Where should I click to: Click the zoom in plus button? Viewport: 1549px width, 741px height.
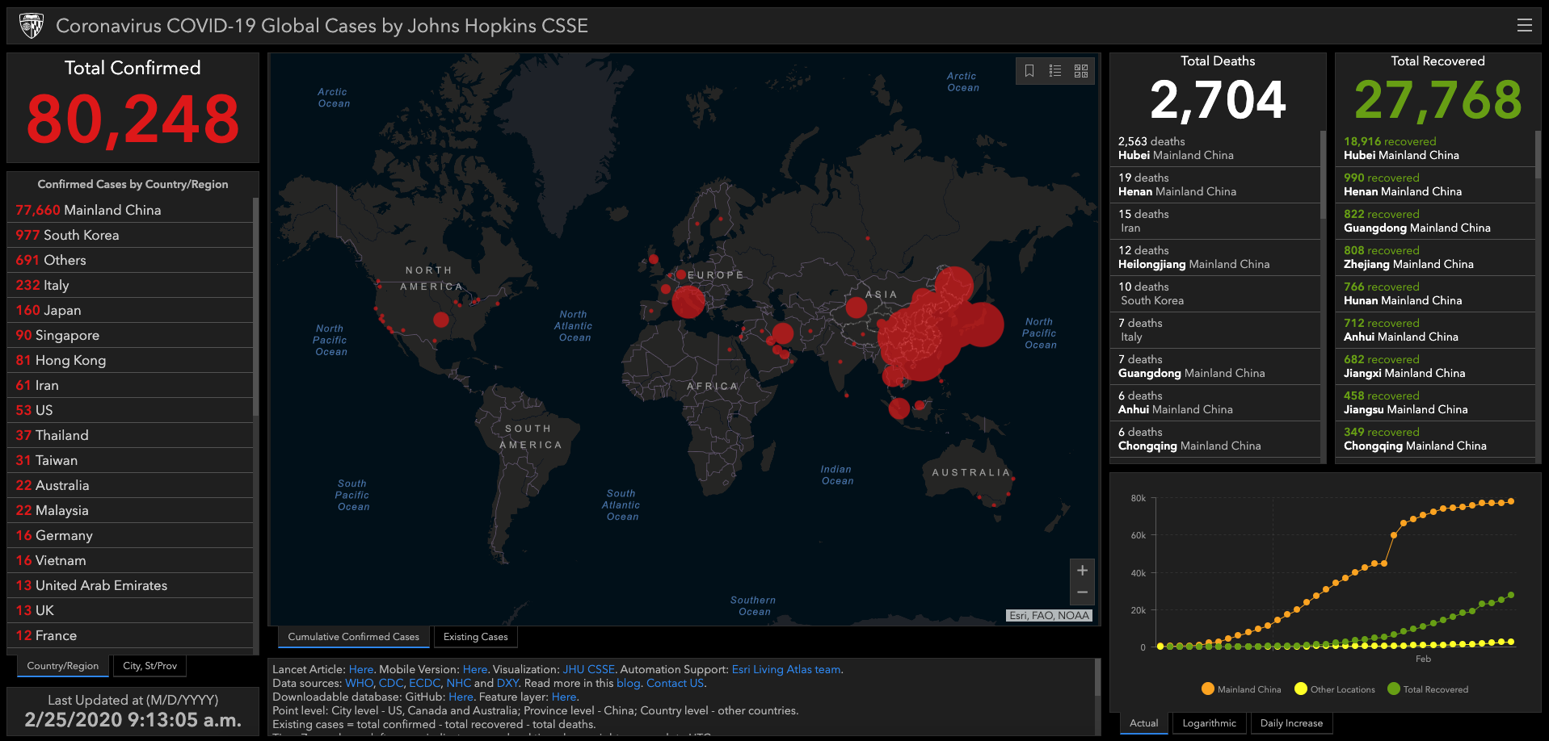(1082, 571)
